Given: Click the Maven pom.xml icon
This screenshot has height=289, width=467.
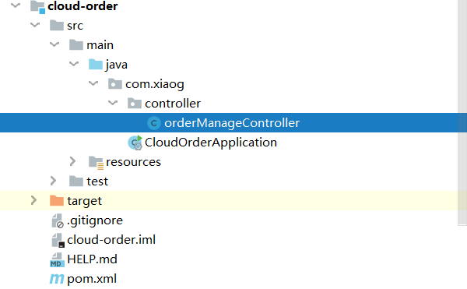Looking at the screenshot, I should click(57, 279).
